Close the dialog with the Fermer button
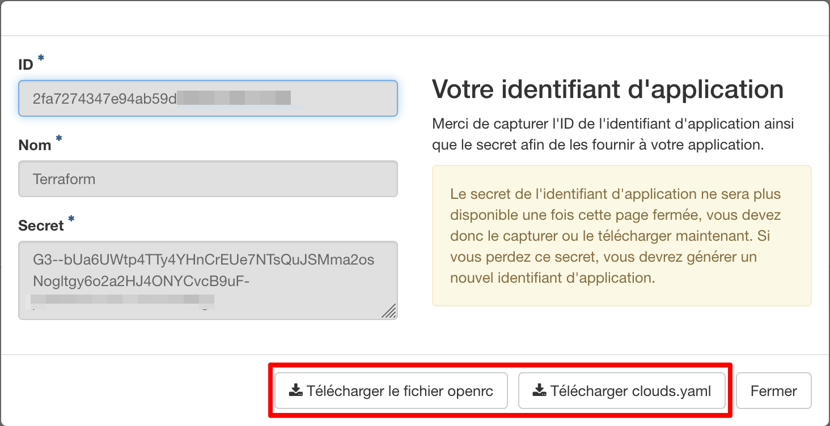Screen dimensions: 830x426 [773, 390]
